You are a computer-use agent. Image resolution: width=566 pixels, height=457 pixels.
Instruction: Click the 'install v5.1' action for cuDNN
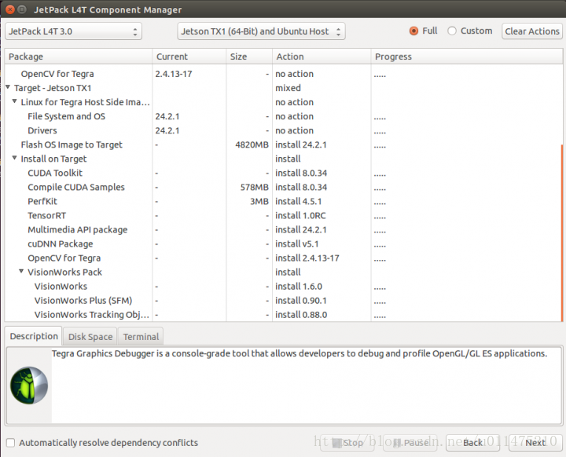tap(296, 244)
